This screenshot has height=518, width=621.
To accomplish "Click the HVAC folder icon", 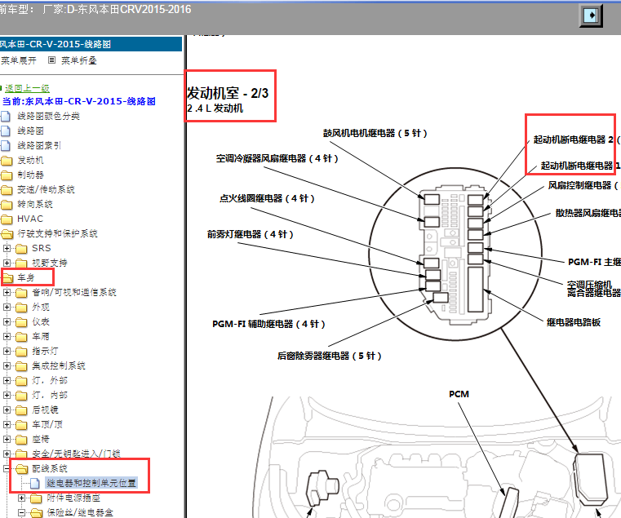I will (x=7, y=219).
